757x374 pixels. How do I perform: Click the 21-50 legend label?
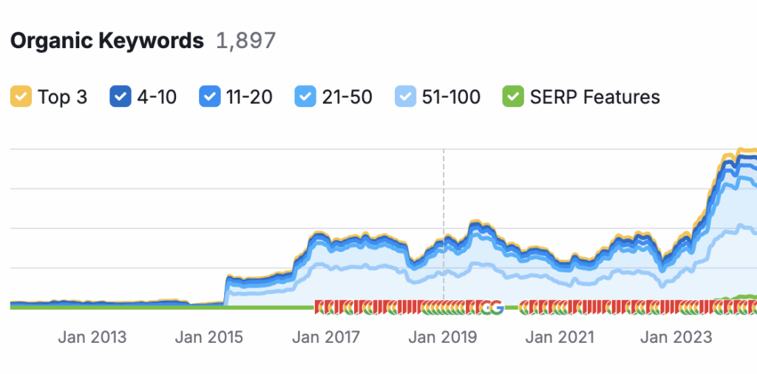(x=347, y=97)
